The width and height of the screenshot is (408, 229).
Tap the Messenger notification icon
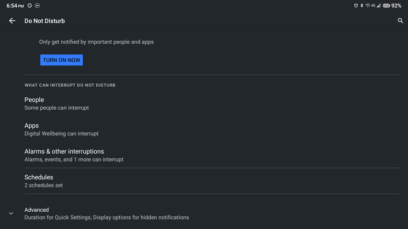click(x=37, y=6)
